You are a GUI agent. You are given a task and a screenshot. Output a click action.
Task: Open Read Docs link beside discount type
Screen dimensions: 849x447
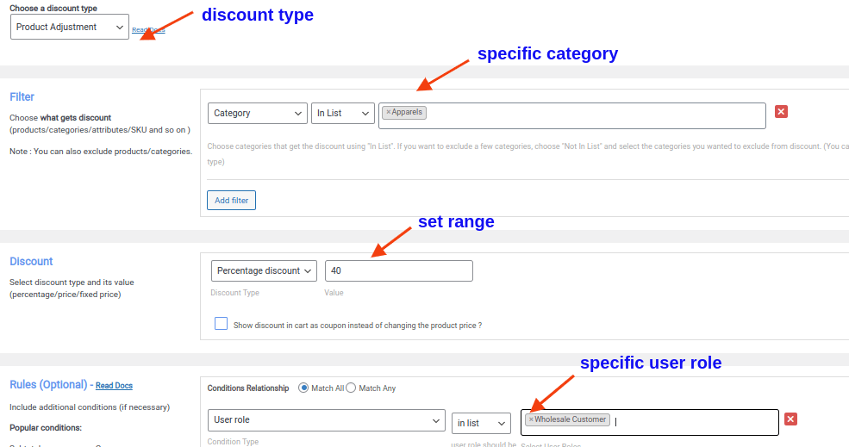[147, 30]
